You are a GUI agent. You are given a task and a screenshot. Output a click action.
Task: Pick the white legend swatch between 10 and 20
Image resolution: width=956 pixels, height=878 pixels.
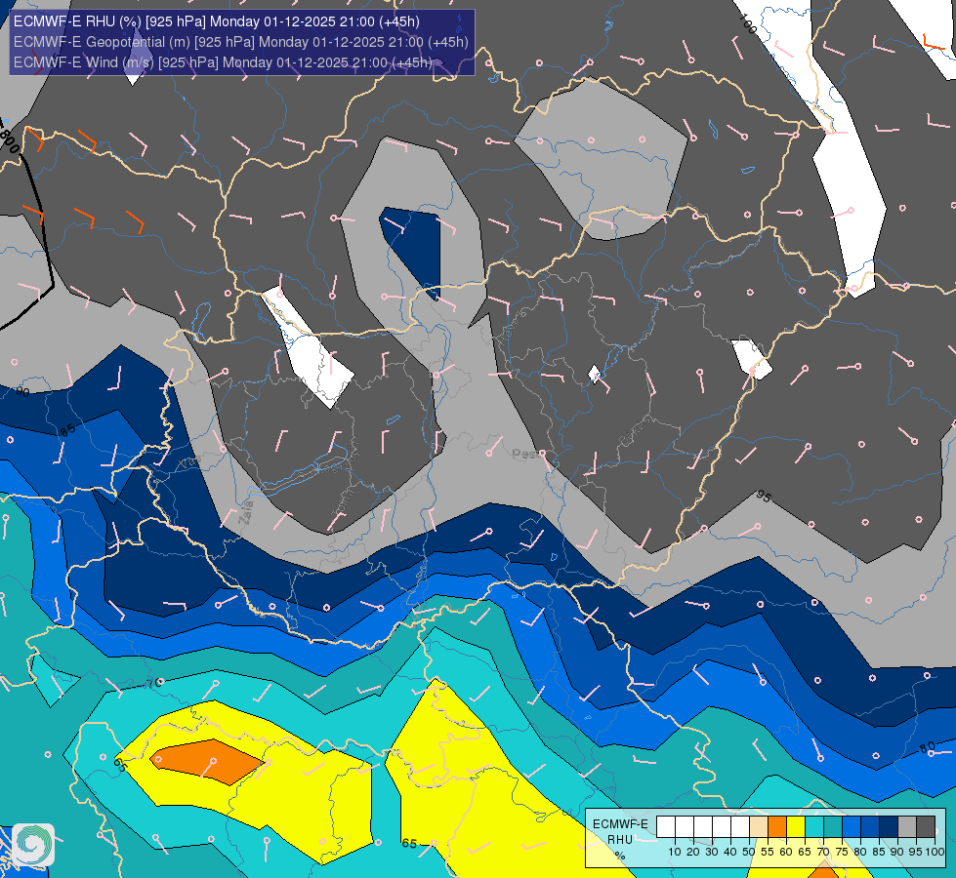[x=685, y=827]
